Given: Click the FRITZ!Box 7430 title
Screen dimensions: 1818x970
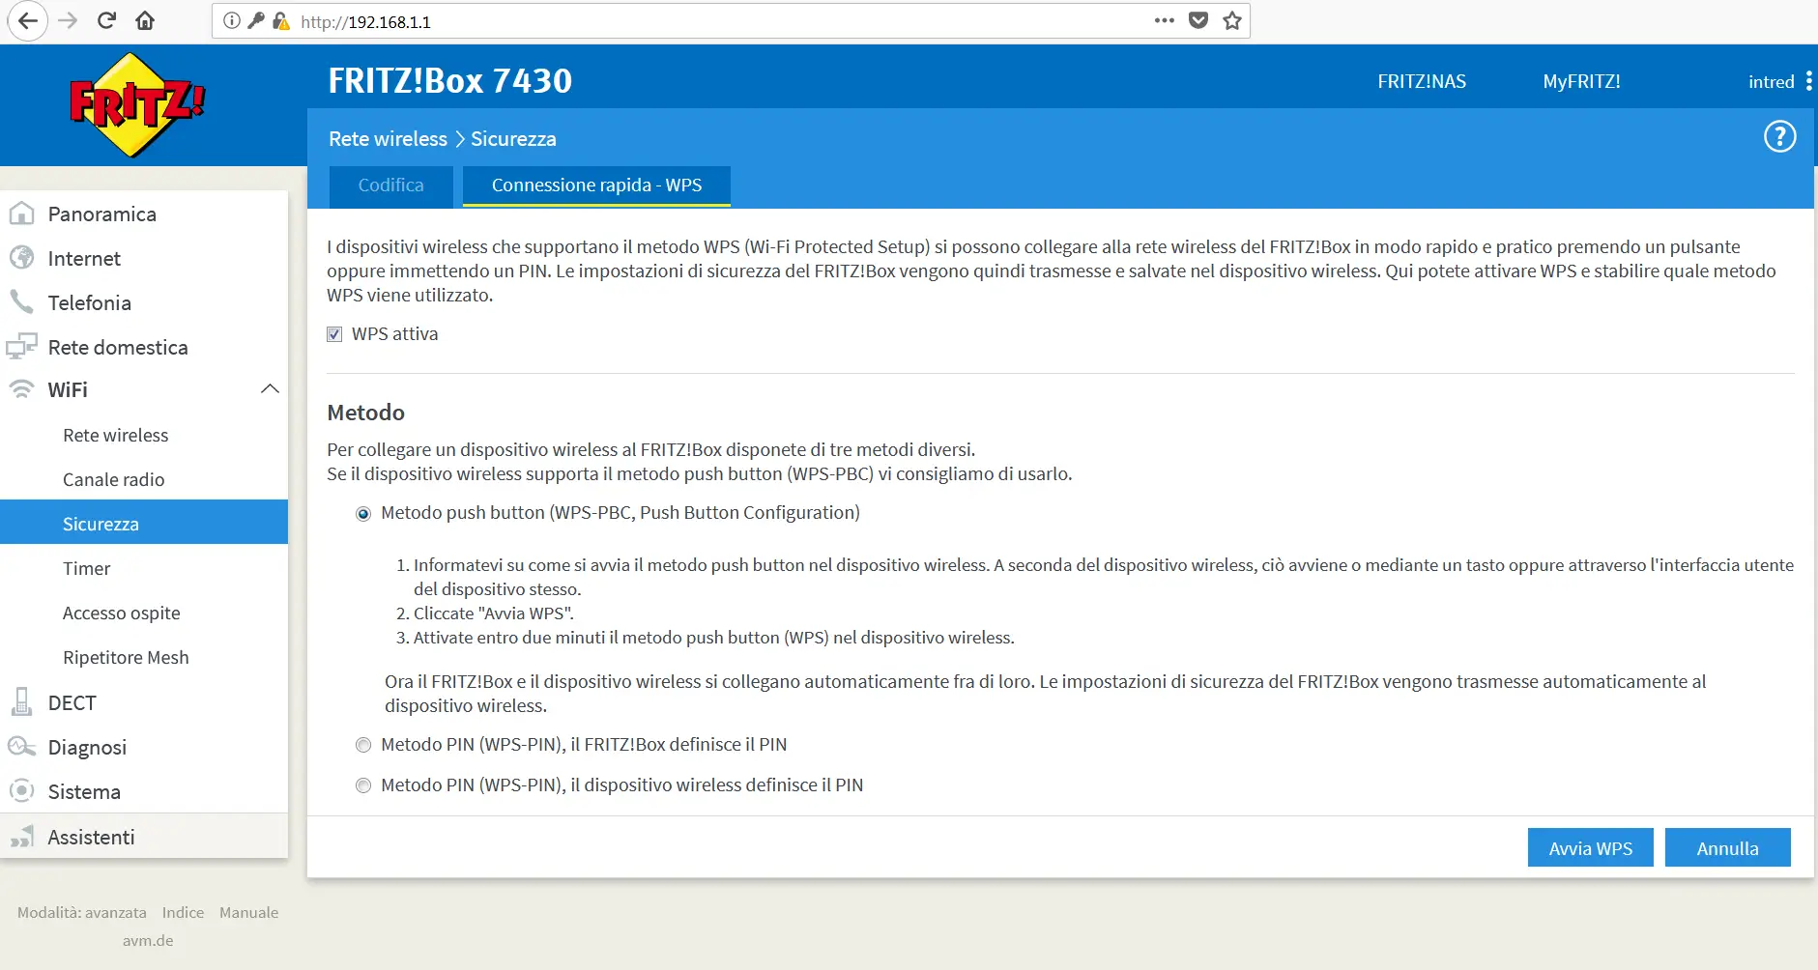Looking at the screenshot, I should [x=449, y=80].
